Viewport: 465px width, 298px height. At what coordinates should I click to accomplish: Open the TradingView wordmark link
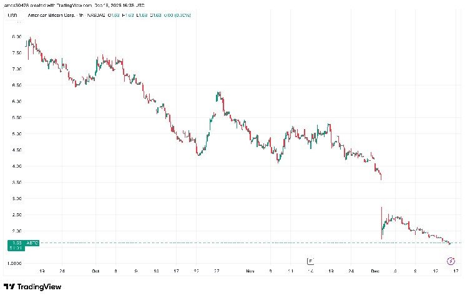coord(34,287)
